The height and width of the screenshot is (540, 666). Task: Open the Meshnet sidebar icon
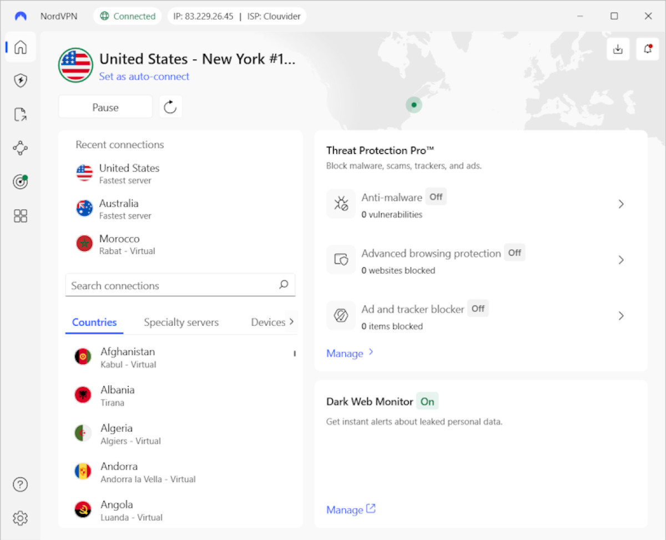click(x=21, y=148)
